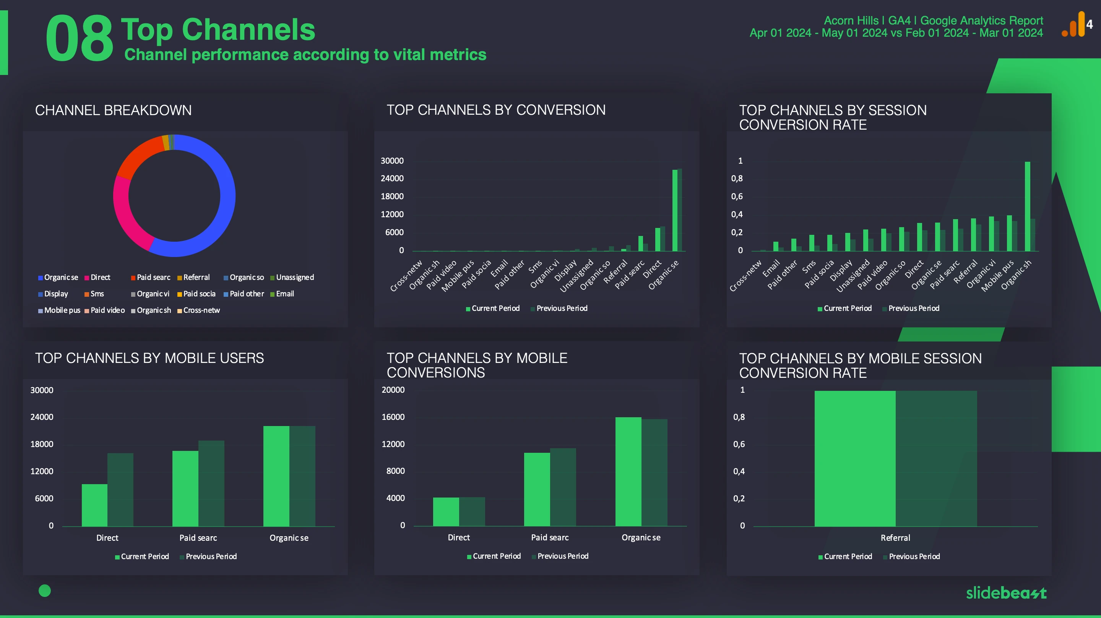
Task: Click Paid searc current period bar in Mobile Users chart
Action: (x=185, y=488)
